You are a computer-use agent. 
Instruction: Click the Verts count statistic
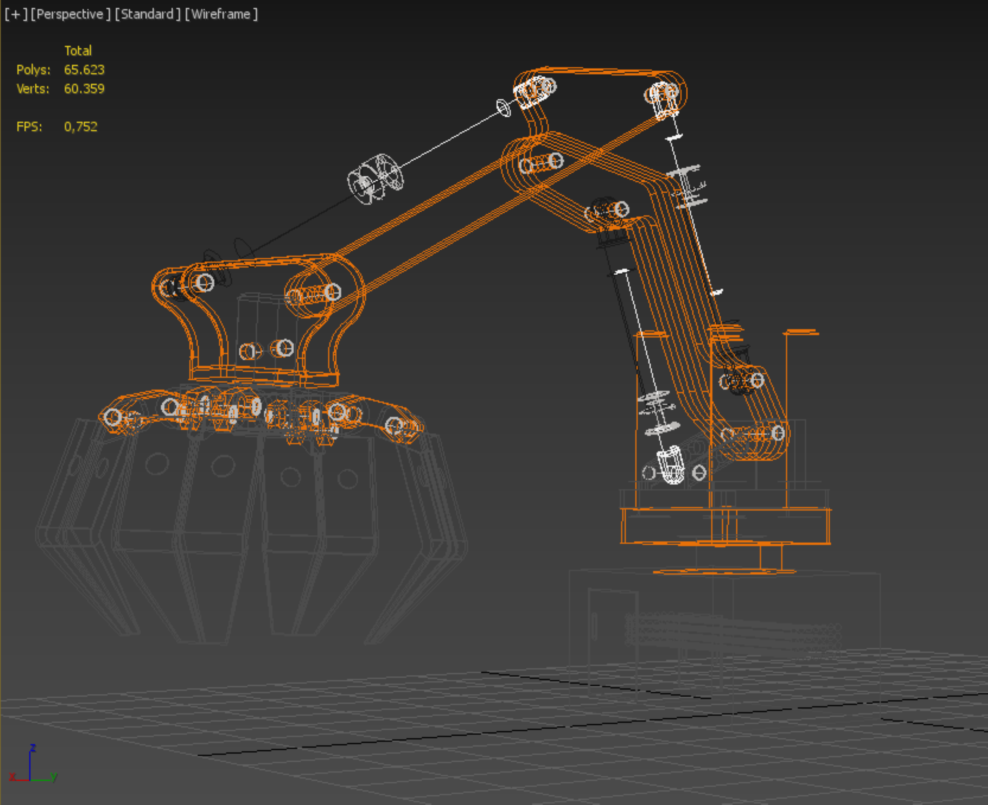click(x=84, y=88)
